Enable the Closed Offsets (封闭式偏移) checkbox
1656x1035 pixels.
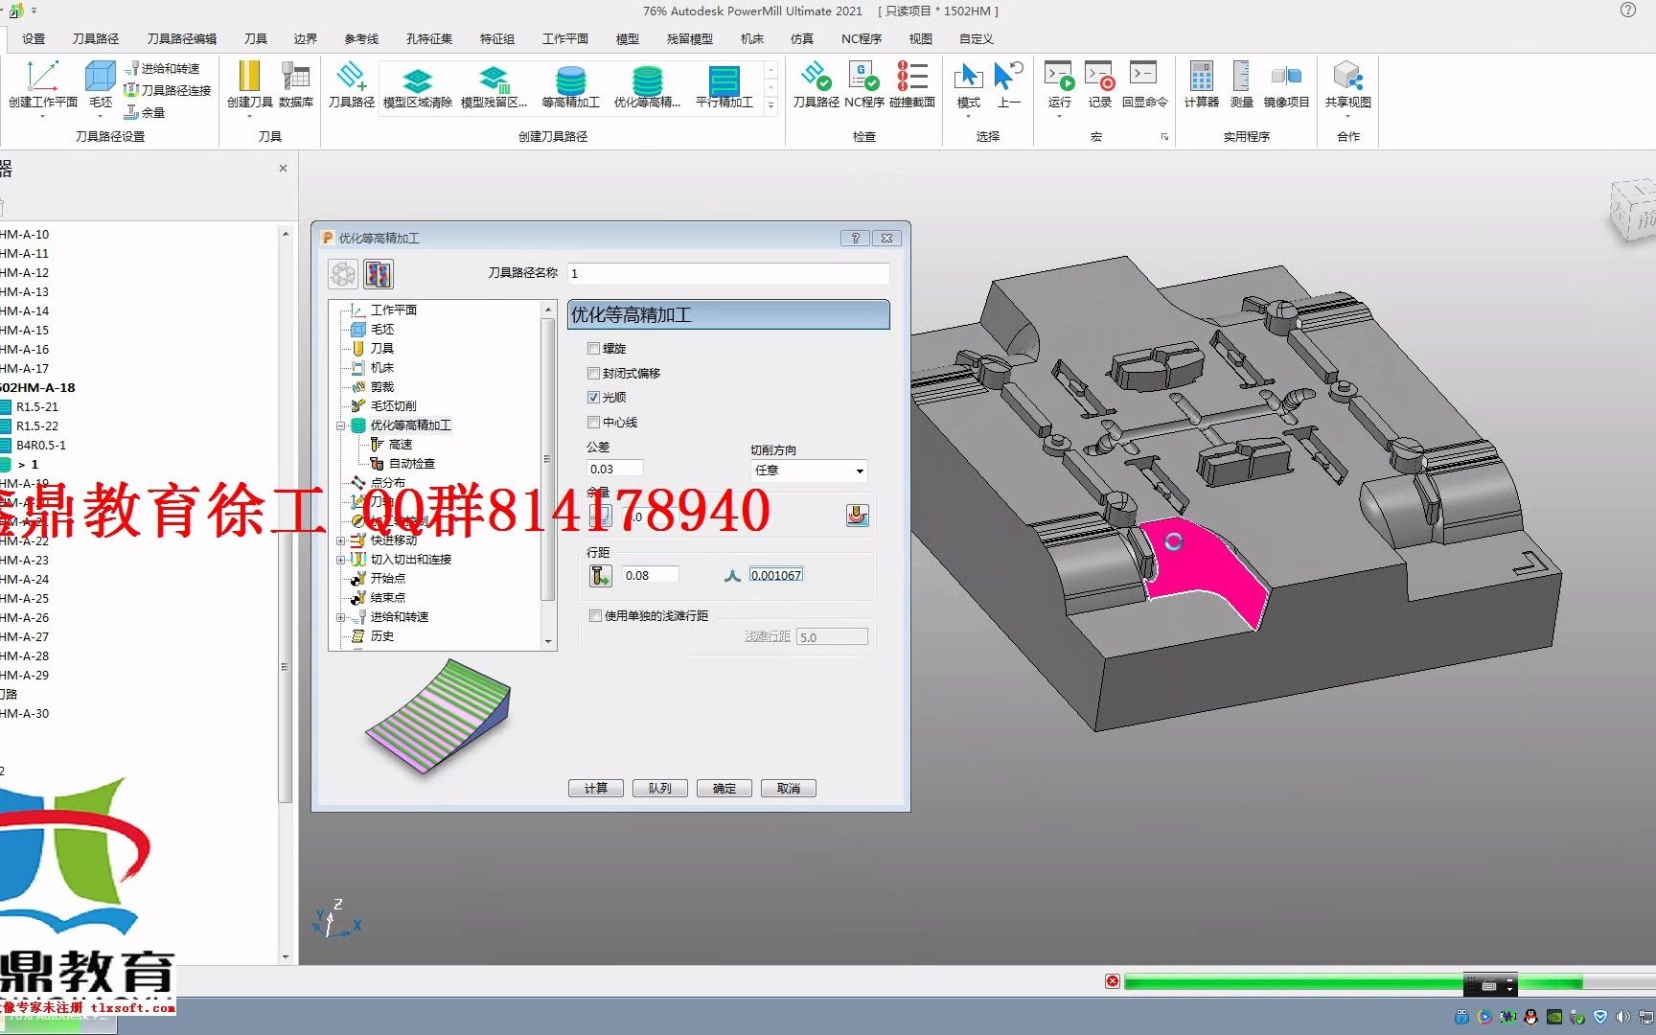pos(594,374)
